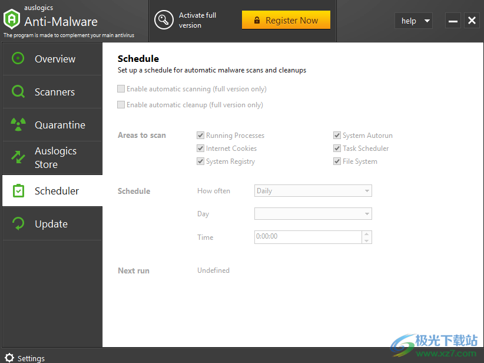Click the Schedule heading at the top
Viewport: 484px width, 363px height.
[x=138, y=59]
